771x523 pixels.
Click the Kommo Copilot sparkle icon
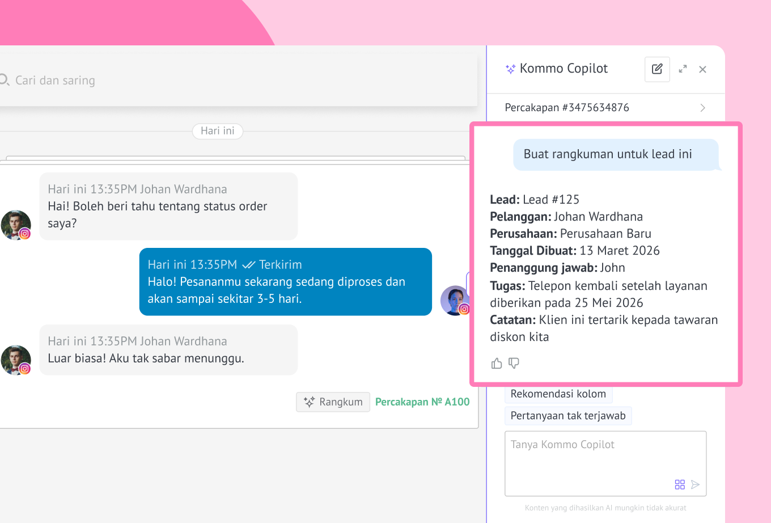click(x=510, y=69)
